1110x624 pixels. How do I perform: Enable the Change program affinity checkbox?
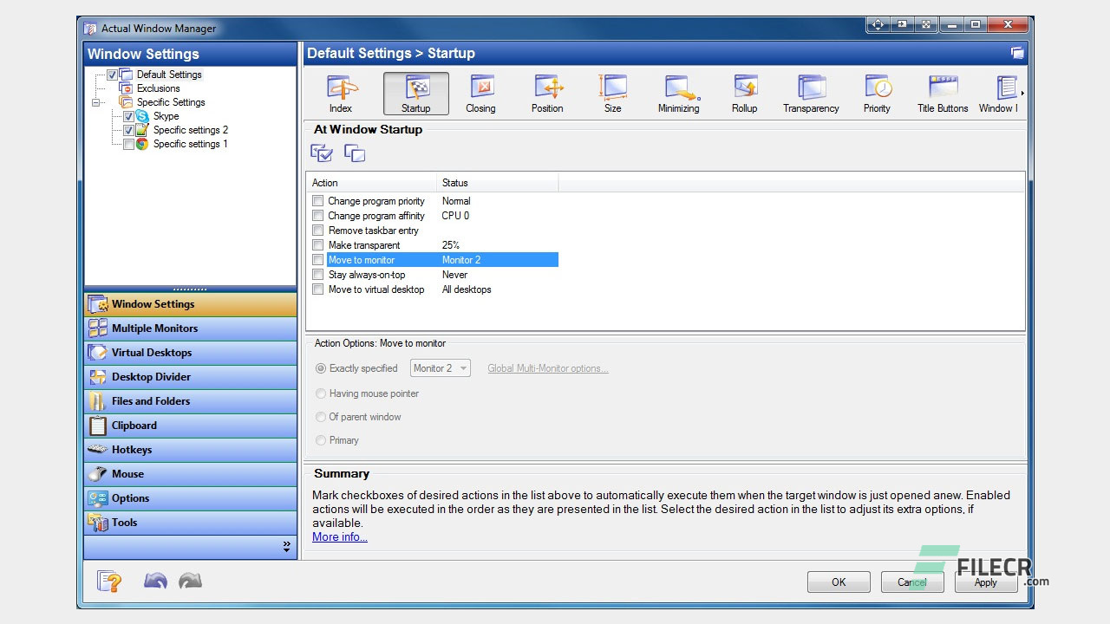(317, 216)
